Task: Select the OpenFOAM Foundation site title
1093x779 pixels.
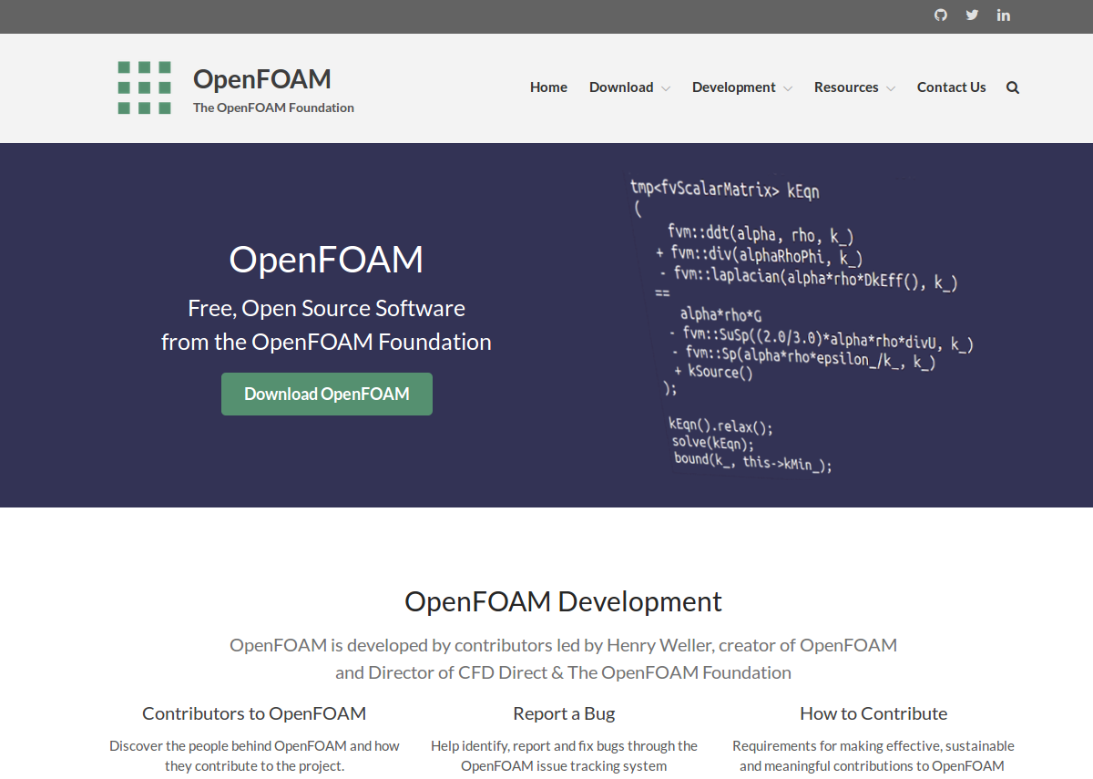Action: (272, 107)
